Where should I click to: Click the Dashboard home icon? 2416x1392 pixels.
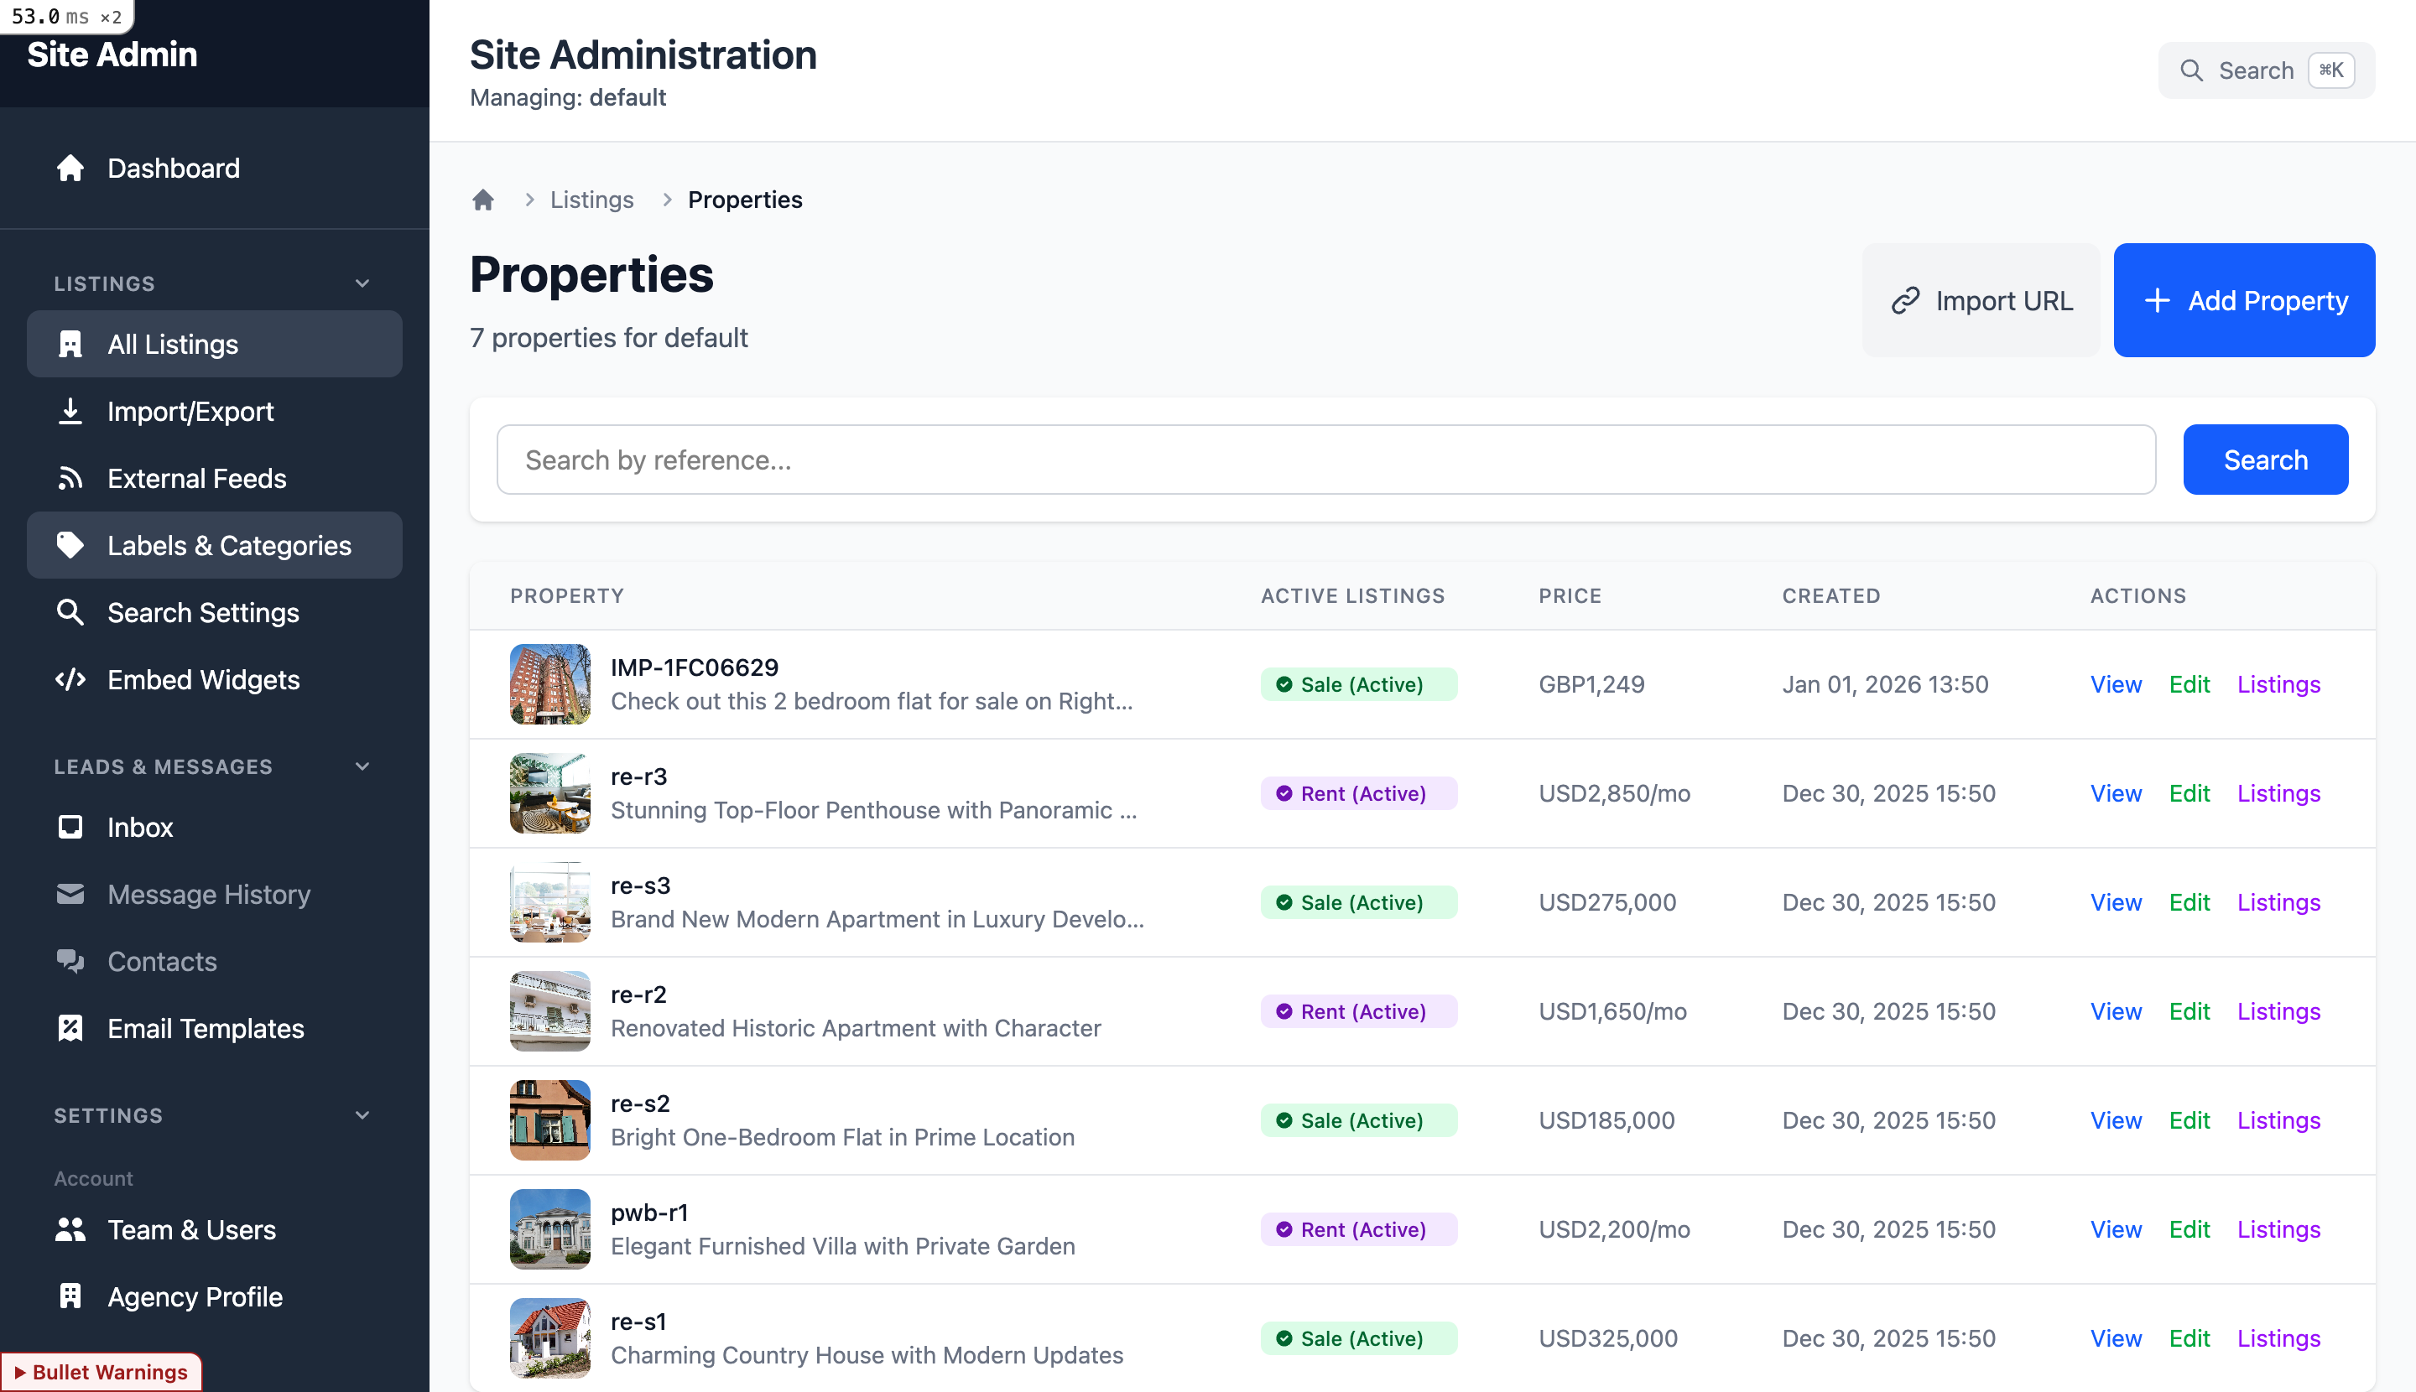[70, 168]
